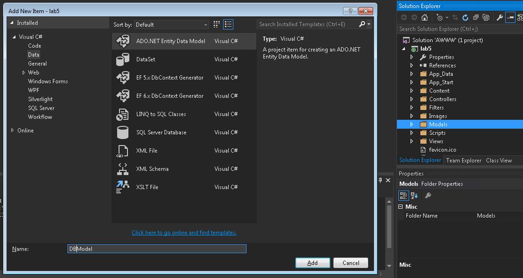Image resolution: width=523 pixels, height=278 pixels.
Task: Select General category in template tree
Action: click(37, 64)
